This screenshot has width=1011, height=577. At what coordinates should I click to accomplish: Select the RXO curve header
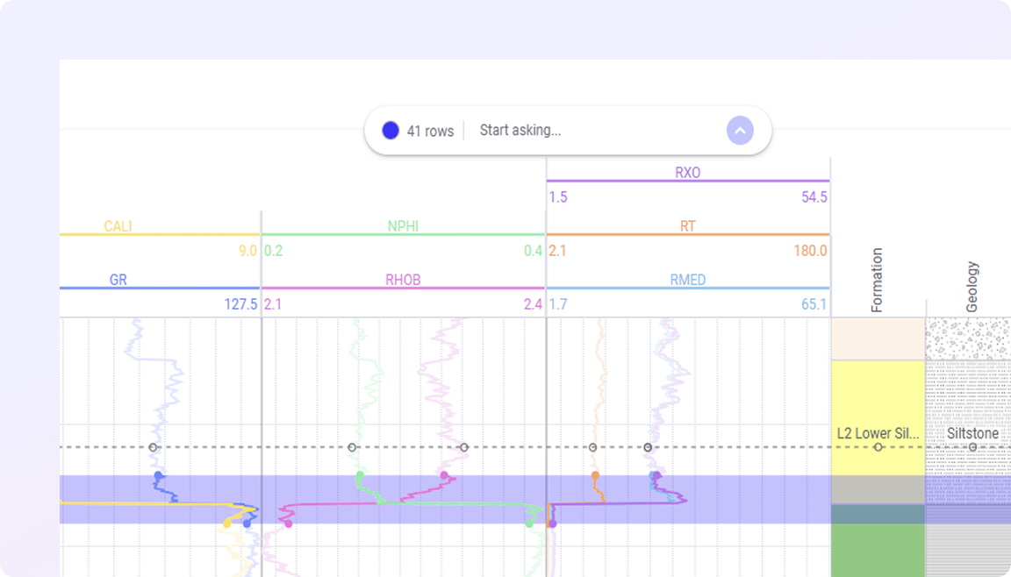[x=687, y=173]
